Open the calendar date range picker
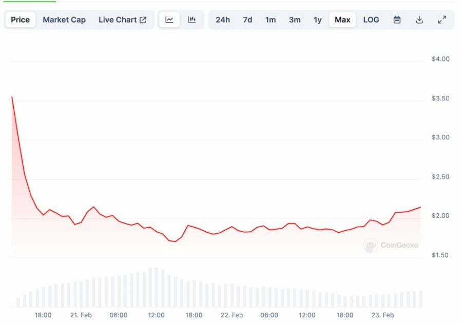 click(x=397, y=20)
